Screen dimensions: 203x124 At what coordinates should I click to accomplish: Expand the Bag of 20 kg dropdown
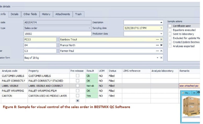point(157,58)
